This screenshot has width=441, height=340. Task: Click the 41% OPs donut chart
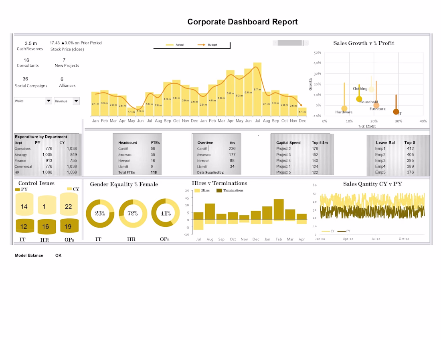click(166, 213)
